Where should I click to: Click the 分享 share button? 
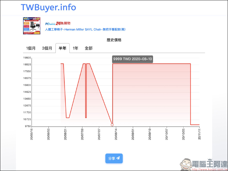[114, 158]
